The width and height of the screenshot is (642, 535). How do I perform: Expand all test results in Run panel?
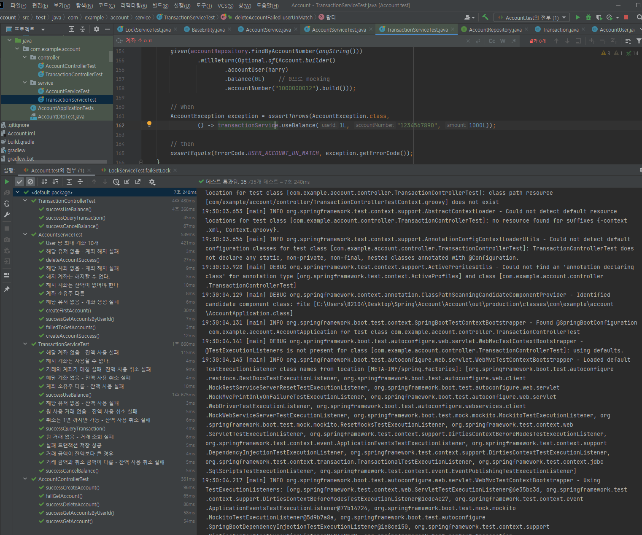point(69,182)
